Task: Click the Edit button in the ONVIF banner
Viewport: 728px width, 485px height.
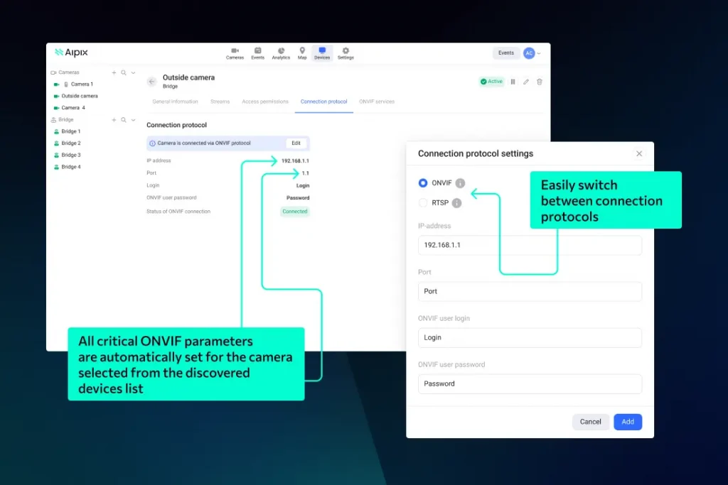Action: click(x=296, y=143)
